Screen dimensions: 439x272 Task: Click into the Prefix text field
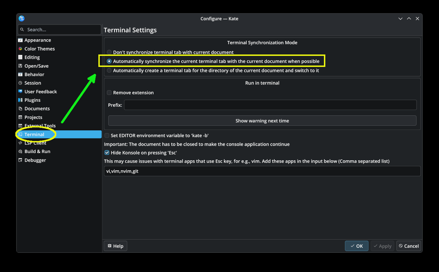click(270, 105)
